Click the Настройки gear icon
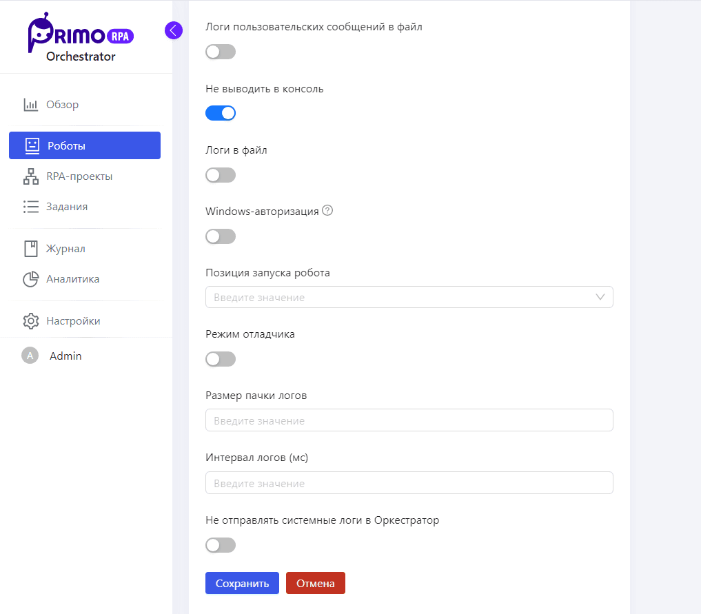This screenshot has width=701, height=614. 31,321
